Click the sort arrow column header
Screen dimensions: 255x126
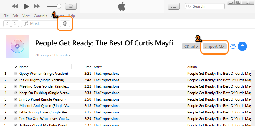(11, 67)
